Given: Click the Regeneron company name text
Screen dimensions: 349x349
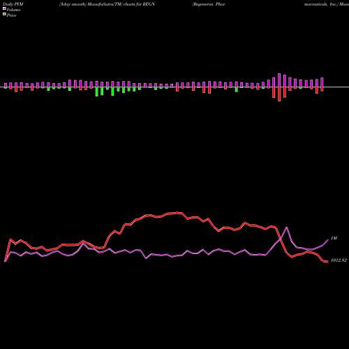Looking at the screenshot, I should click(x=209, y=4).
